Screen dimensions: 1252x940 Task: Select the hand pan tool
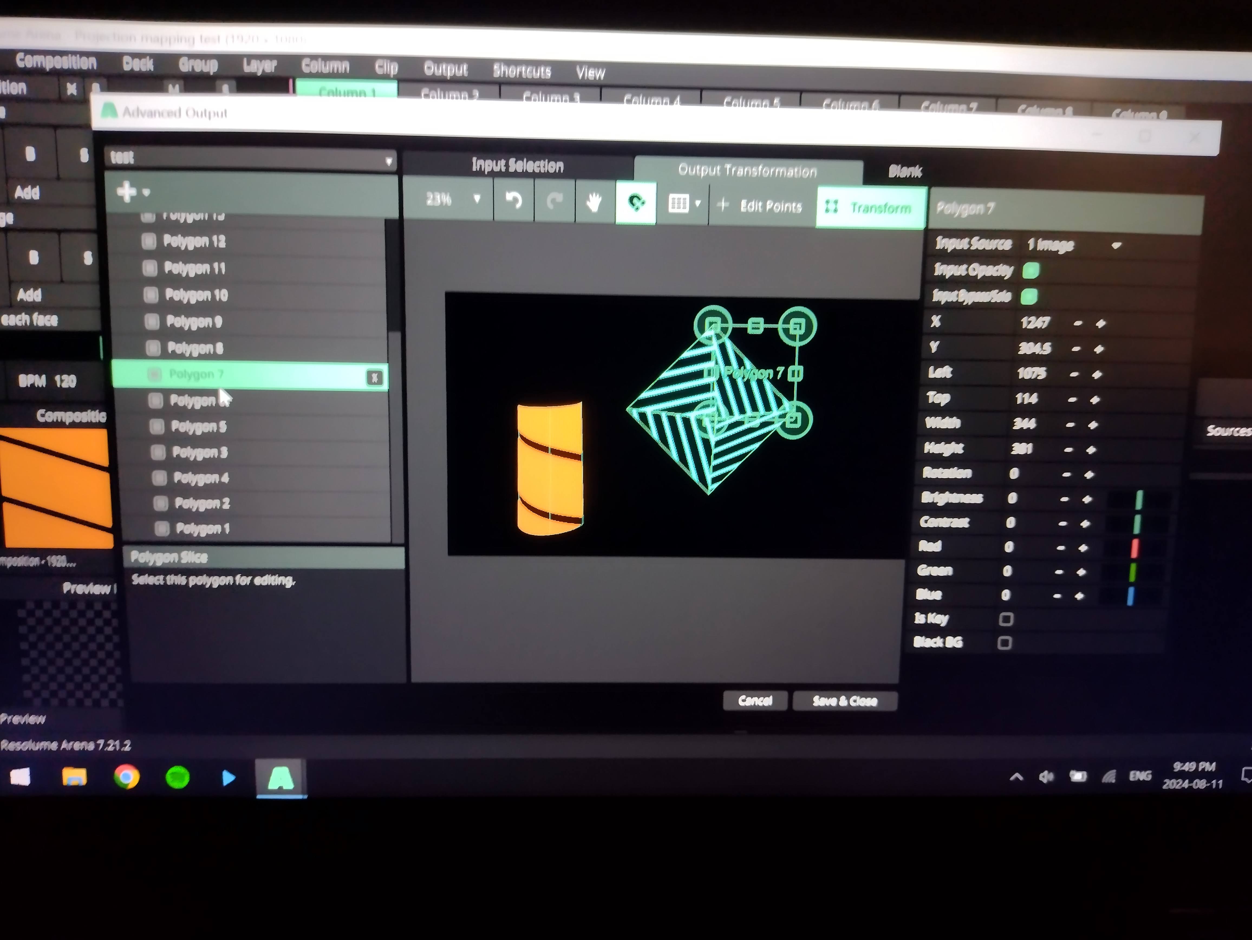click(594, 201)
